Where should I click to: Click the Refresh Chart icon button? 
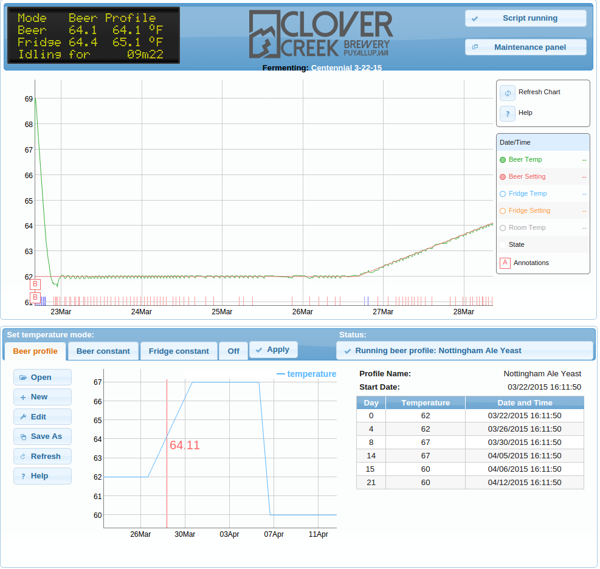coord(508,92)
